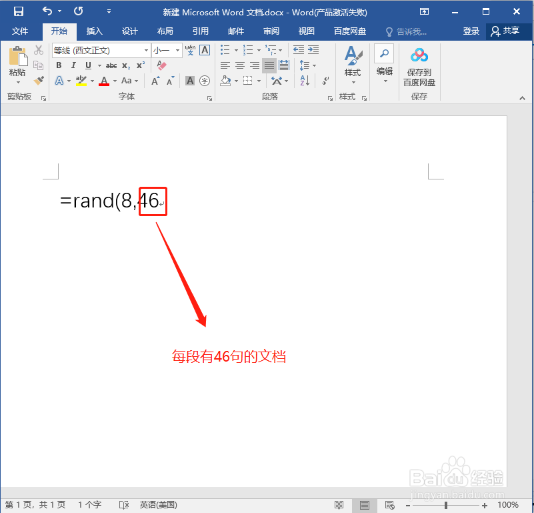Open the Change Case Aa menu
The width and height of the screenshot is (534, 513).
(129, 81)
